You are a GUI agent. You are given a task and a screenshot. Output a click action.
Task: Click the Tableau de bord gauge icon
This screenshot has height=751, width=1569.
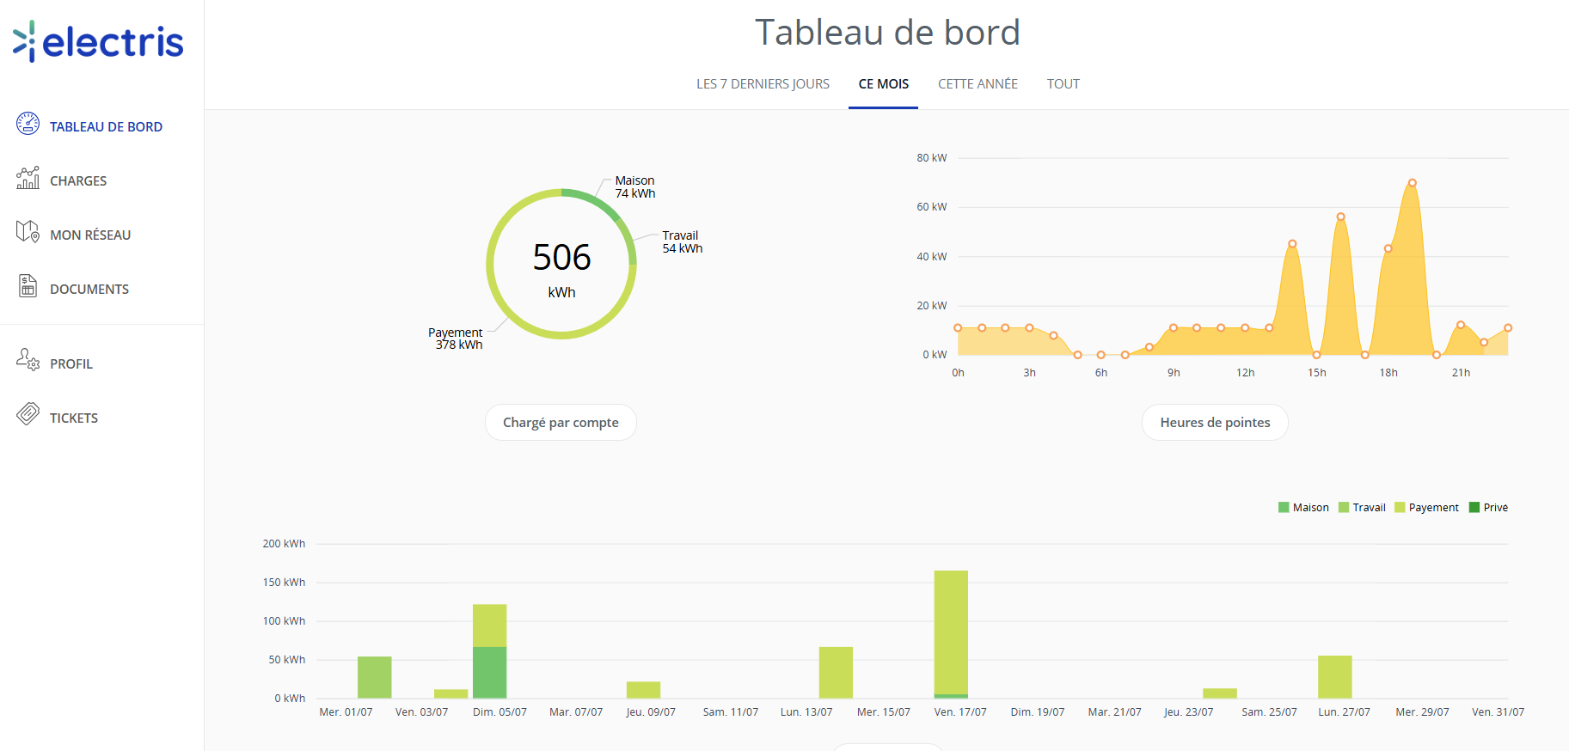pos(28,124)
